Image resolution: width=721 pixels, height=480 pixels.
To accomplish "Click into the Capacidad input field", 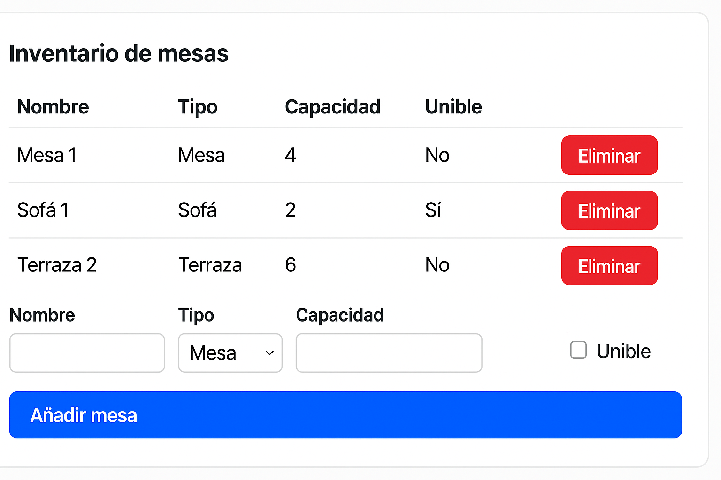I will pyautogui.click(x=389, y=353).
